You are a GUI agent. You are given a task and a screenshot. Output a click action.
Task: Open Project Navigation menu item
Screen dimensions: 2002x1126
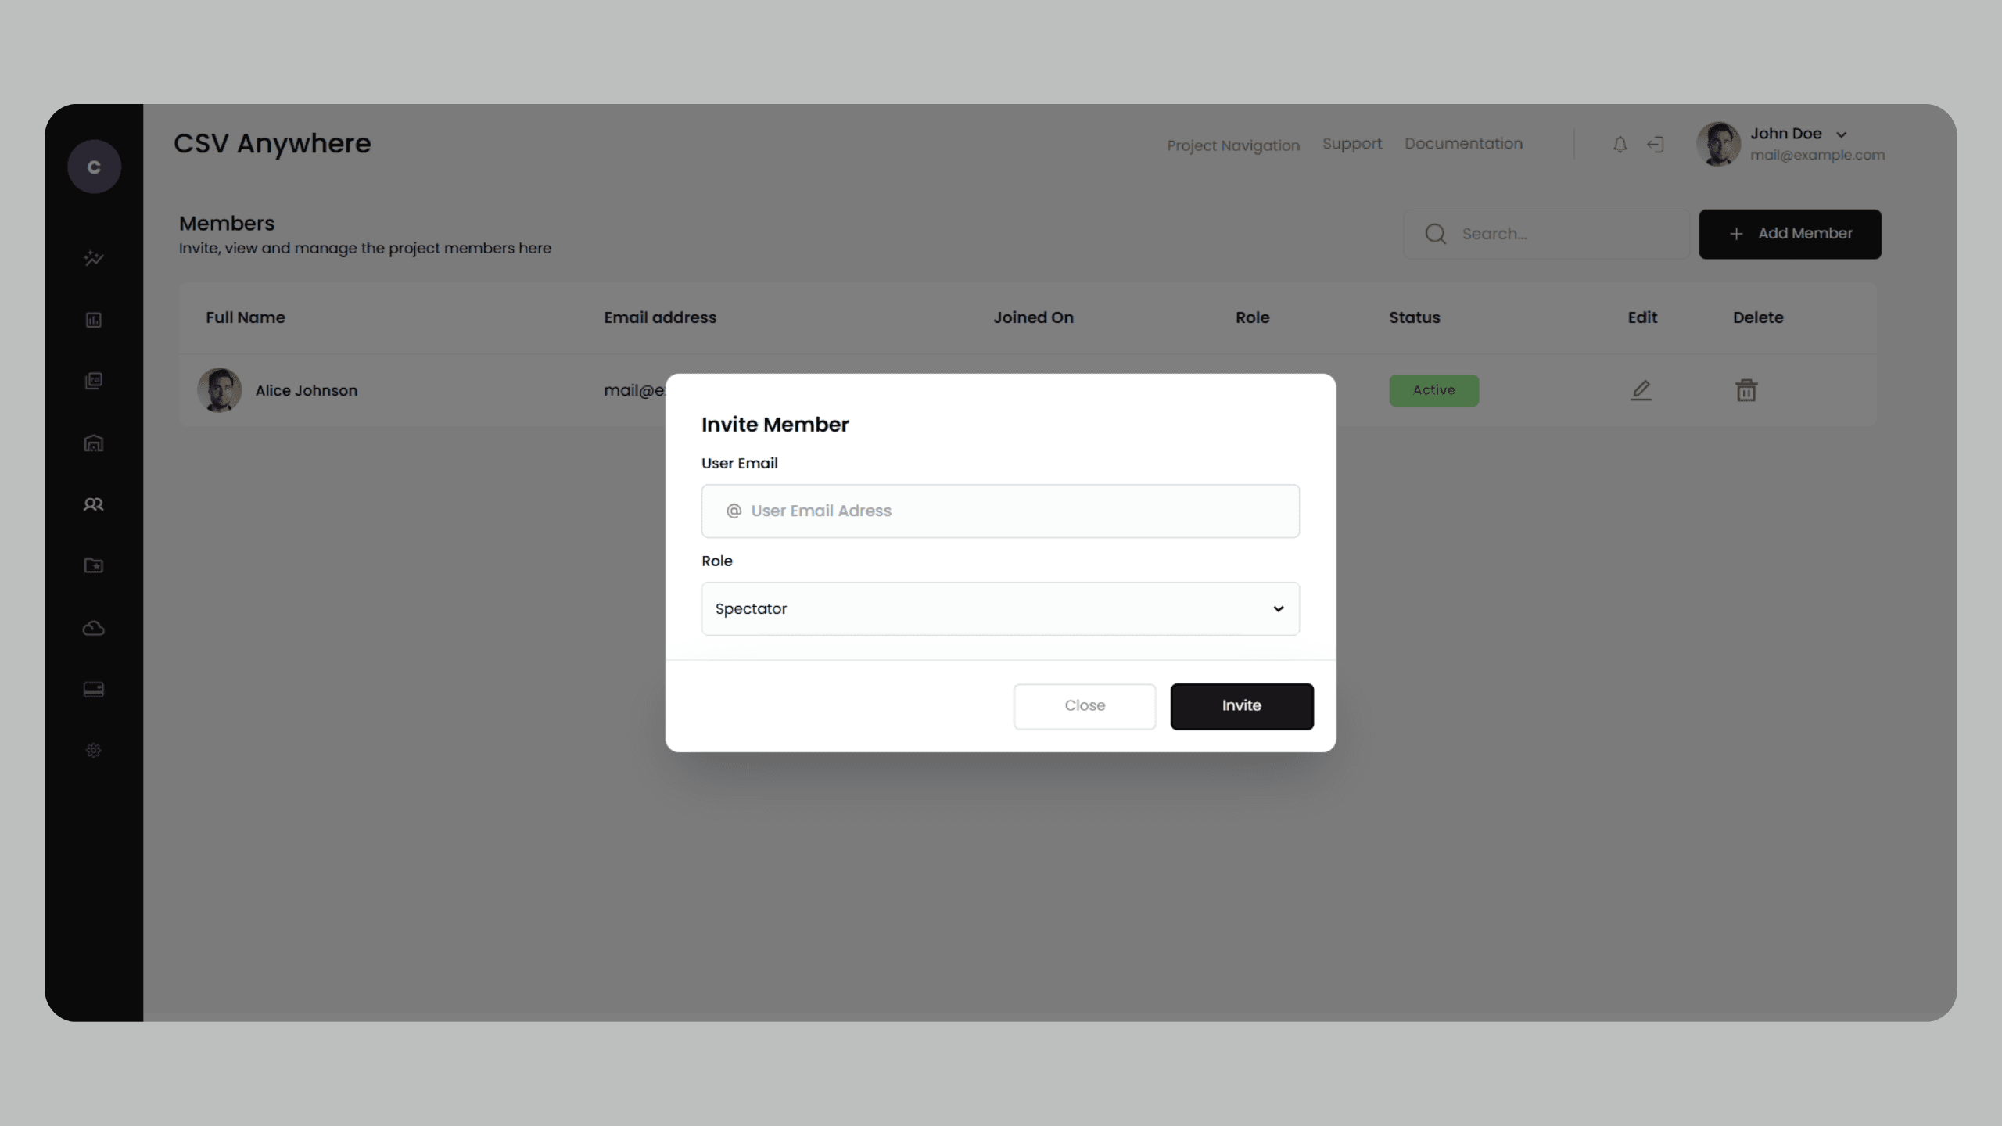pyautogui.click(x=1232, y=145)
